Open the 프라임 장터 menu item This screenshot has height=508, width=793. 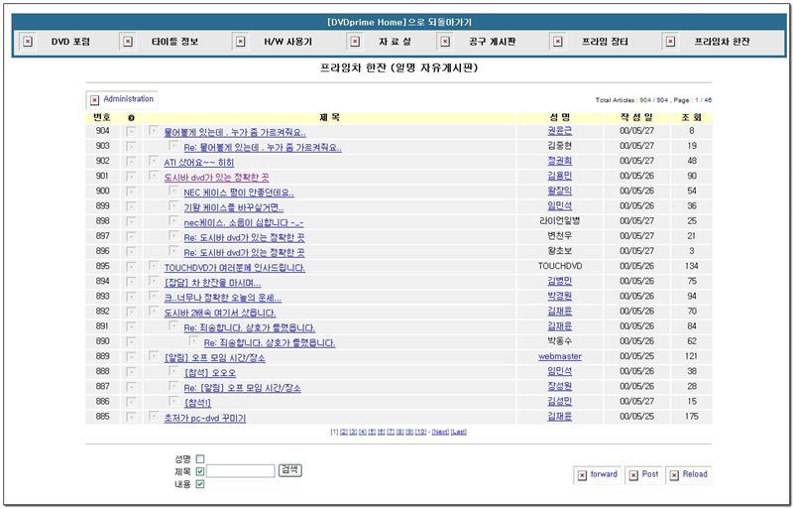pyautogui.click(x=605, y=42)
